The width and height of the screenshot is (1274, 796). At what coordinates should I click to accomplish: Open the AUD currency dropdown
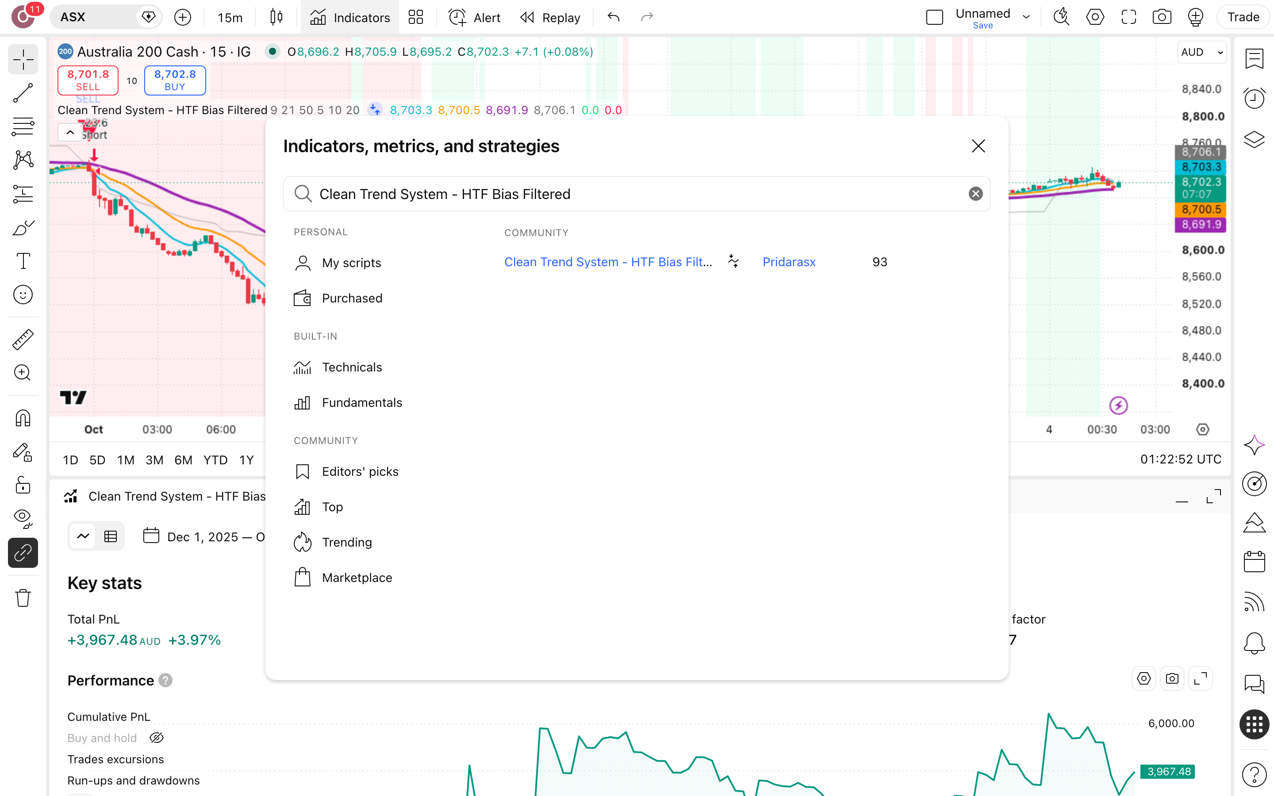pyautogui.click(x=1202, y=52)
